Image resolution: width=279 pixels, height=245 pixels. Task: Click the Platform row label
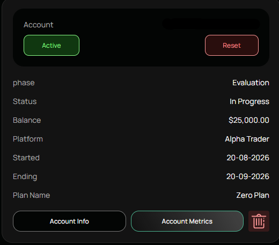pos(28,139)
